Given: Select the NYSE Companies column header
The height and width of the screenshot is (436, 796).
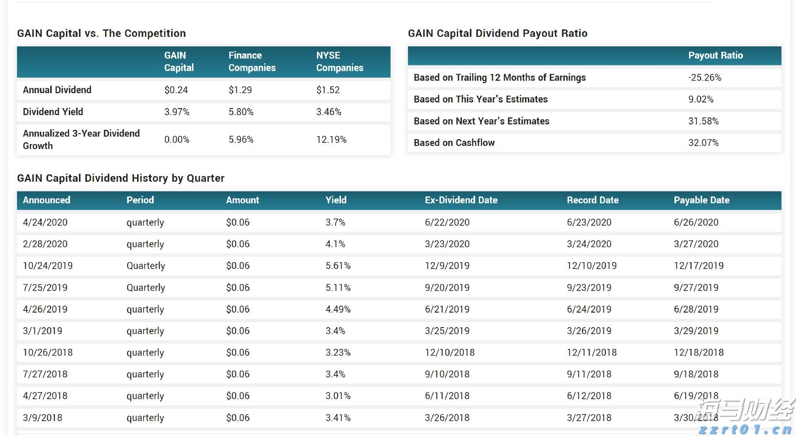Looking at the screenshot, I should (x=340, y=62).
